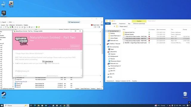The width and height of the screenshot is (191, 107).
Task: Select checkbox for 3. NaturalVision PART THREE file
Action: coord(124,41)
